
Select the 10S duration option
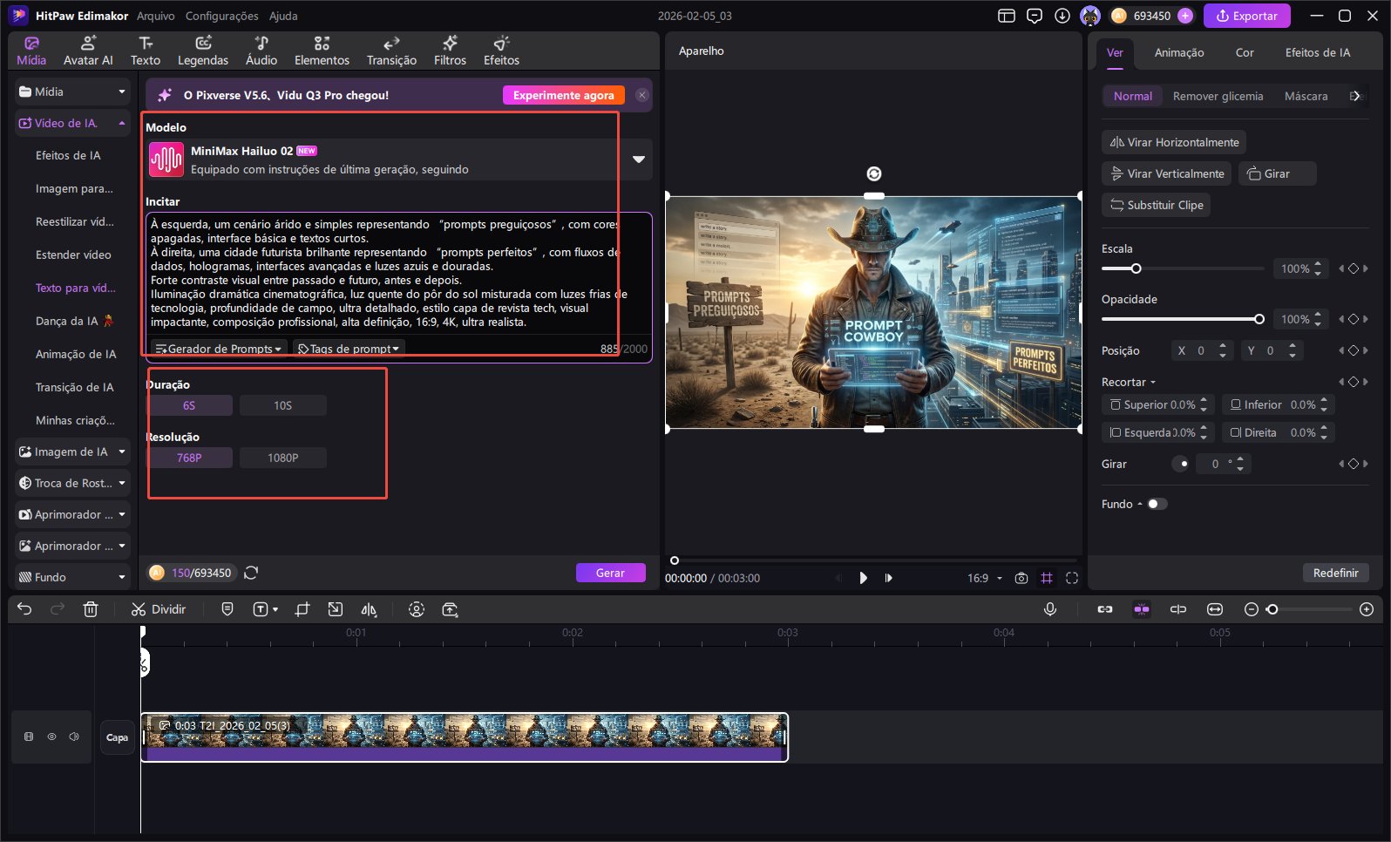click(x=282, y=405)
